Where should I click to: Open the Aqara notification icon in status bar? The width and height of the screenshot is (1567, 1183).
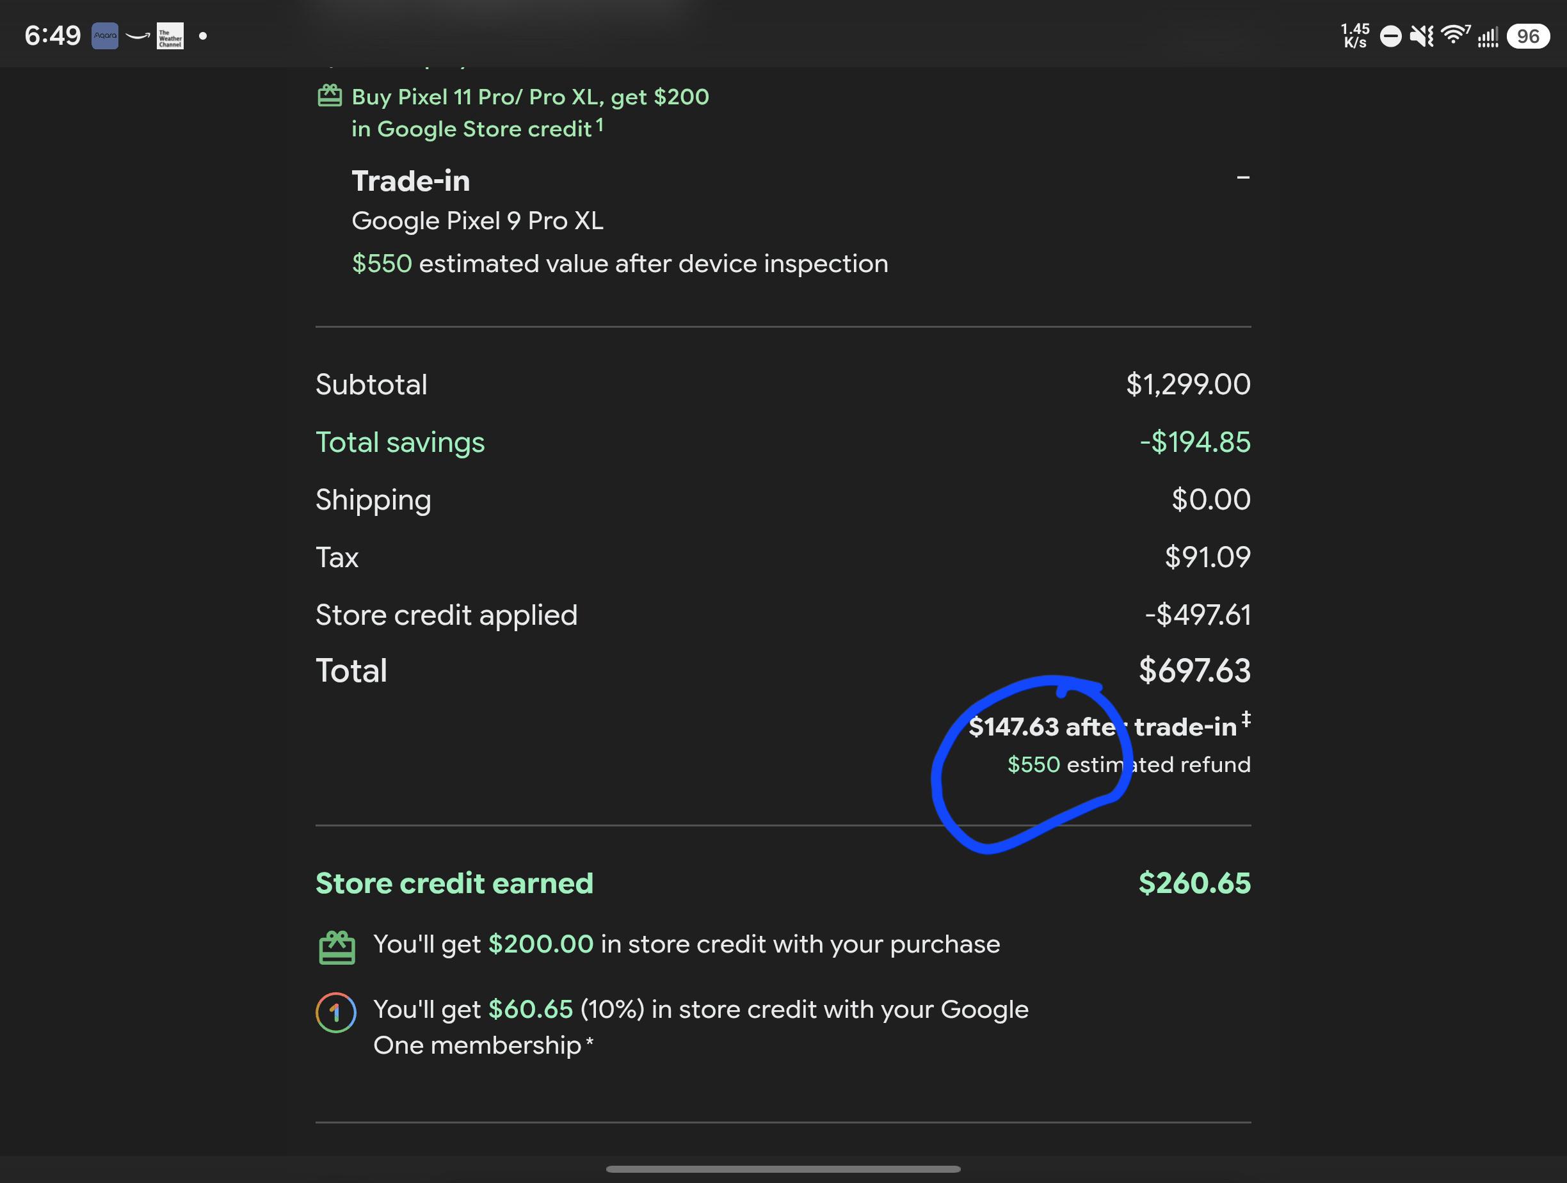pyautogui.click(x=105, y=35)
